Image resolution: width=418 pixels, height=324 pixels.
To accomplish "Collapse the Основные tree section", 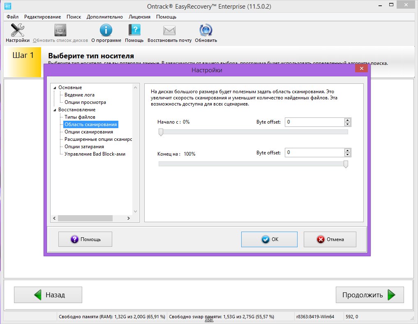I will [x=55, y=88].
